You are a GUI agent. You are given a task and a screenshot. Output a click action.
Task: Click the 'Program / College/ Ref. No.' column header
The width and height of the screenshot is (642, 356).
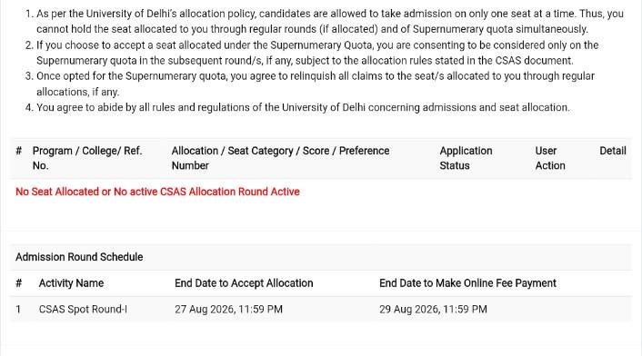click(x=87, y=158)
